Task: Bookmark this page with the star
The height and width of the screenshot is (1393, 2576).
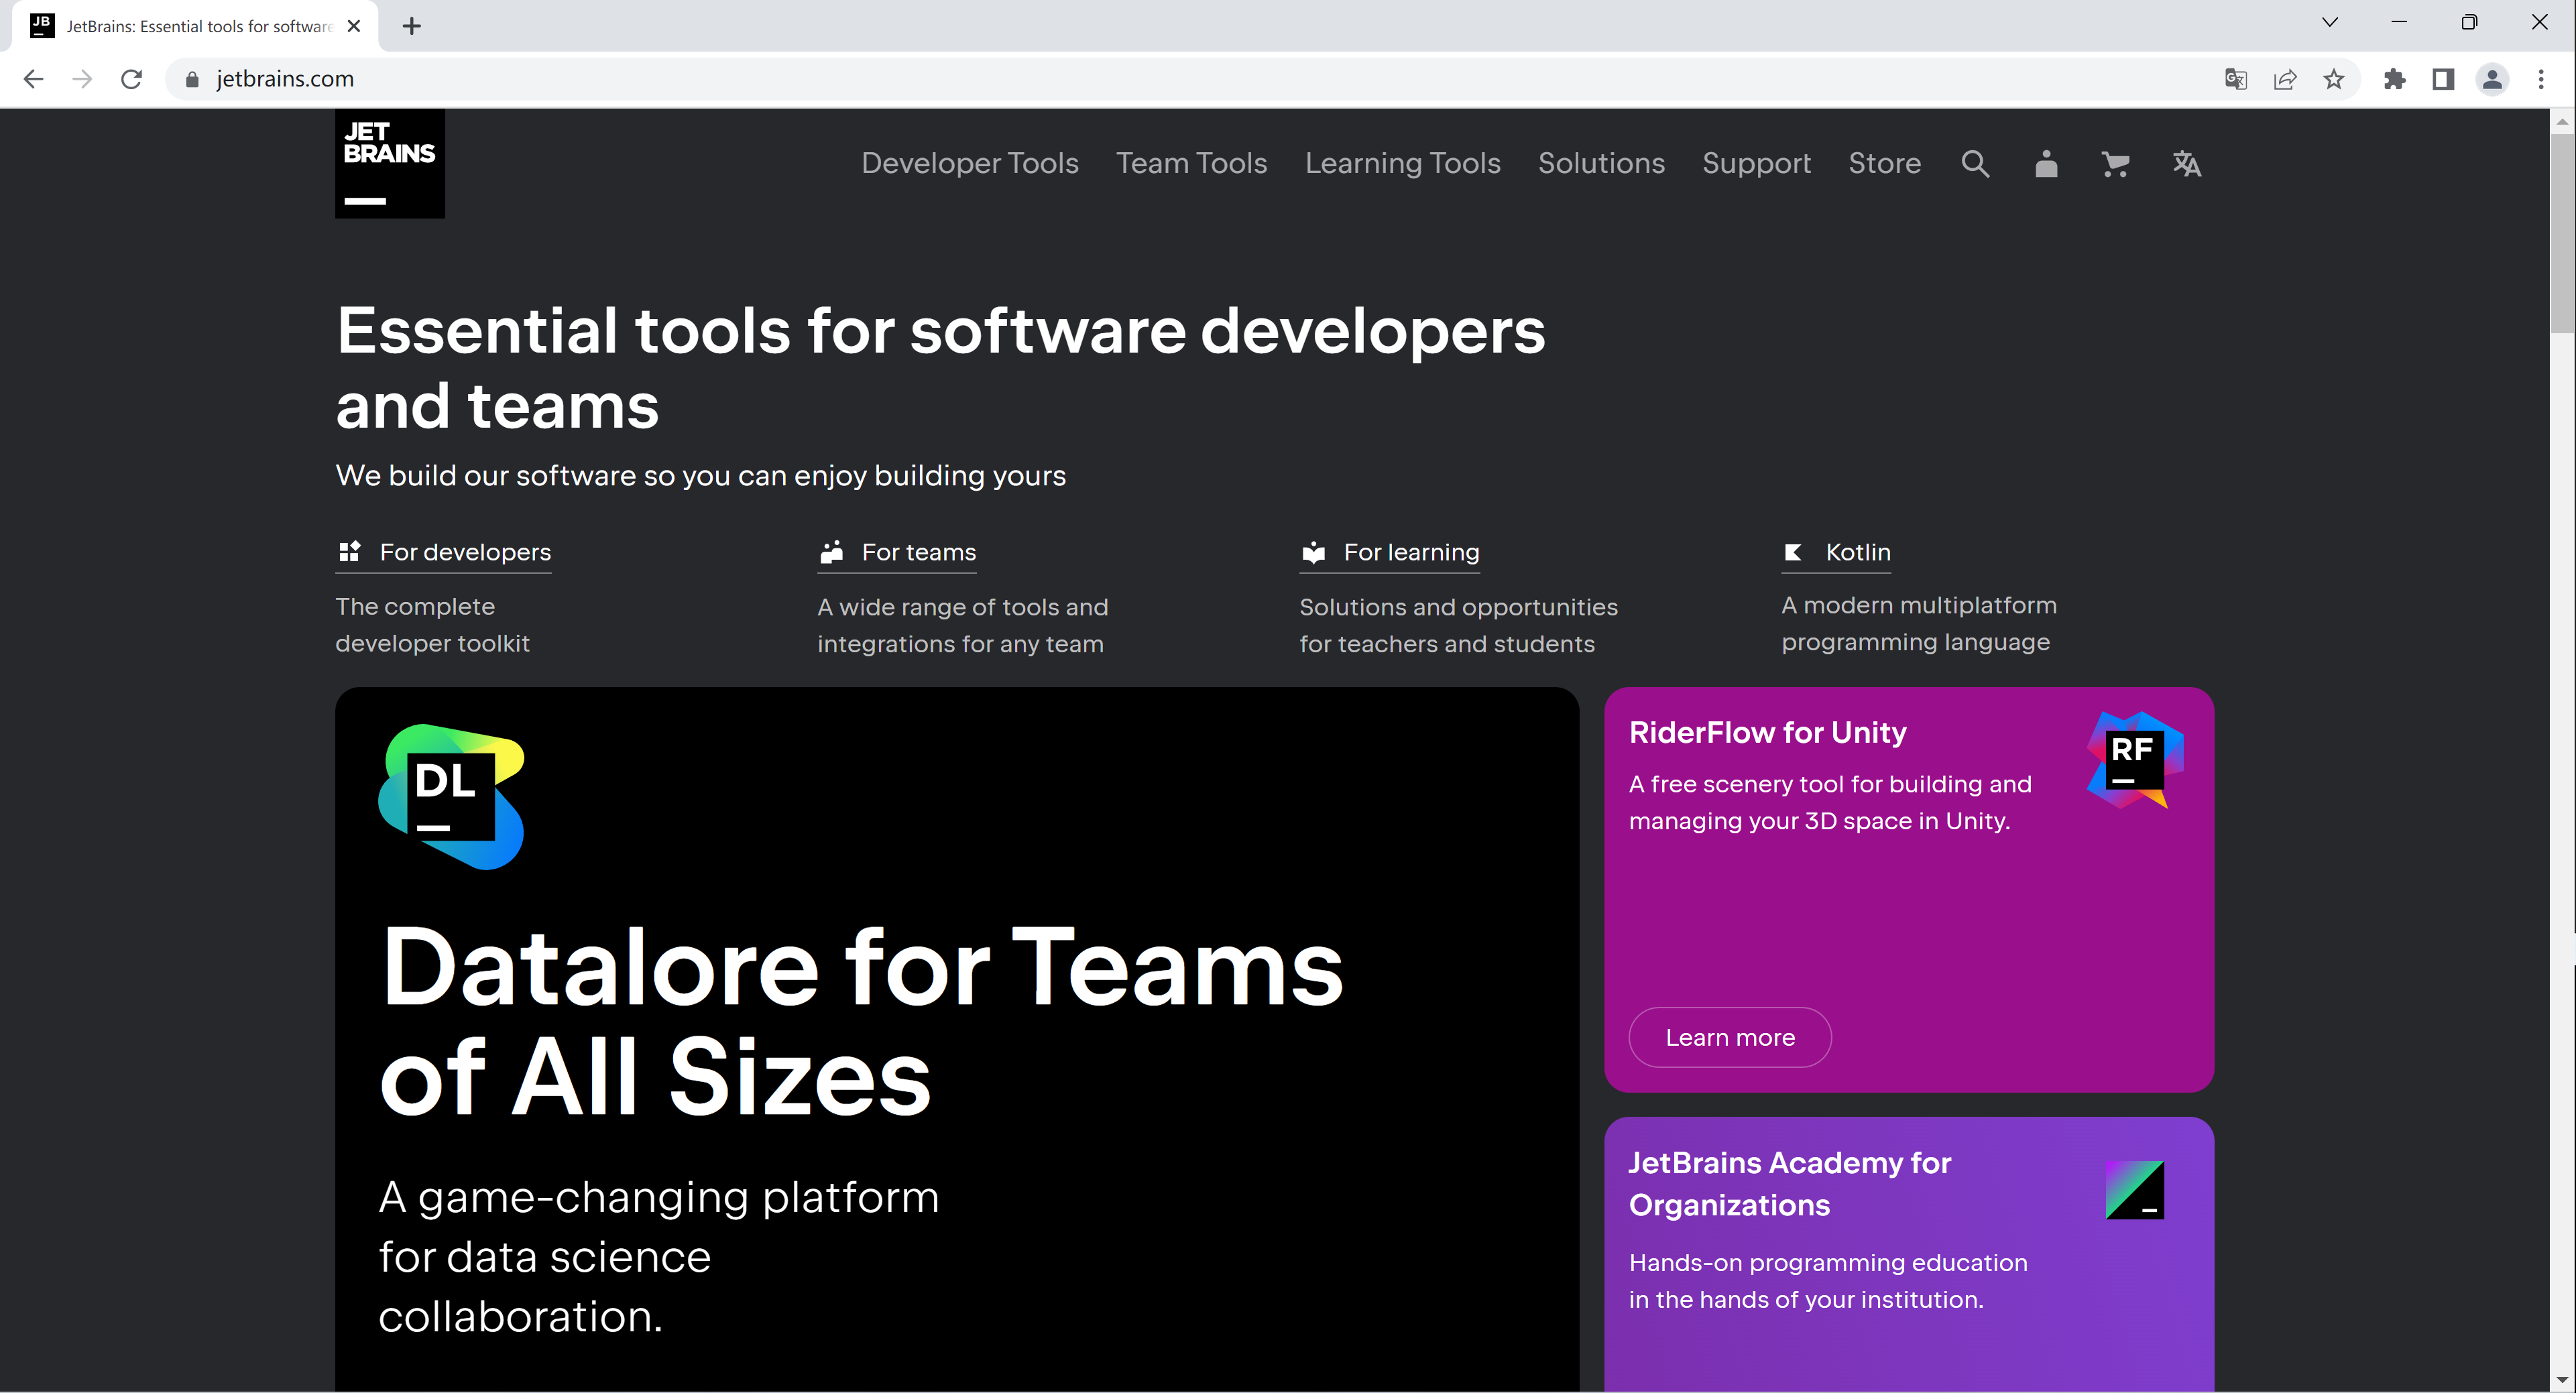Action: tap(2334, 79)
